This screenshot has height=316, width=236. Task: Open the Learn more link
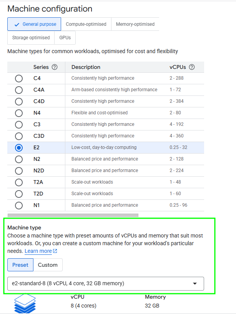[38, 251]
